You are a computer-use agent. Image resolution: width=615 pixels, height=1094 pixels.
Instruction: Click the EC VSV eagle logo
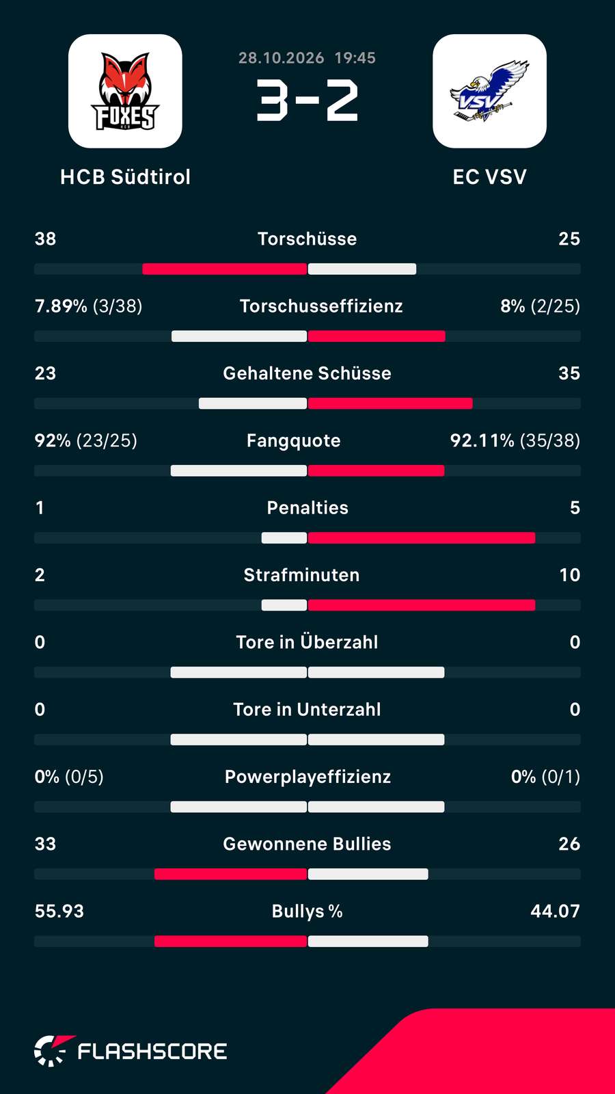tap(489, 91)
